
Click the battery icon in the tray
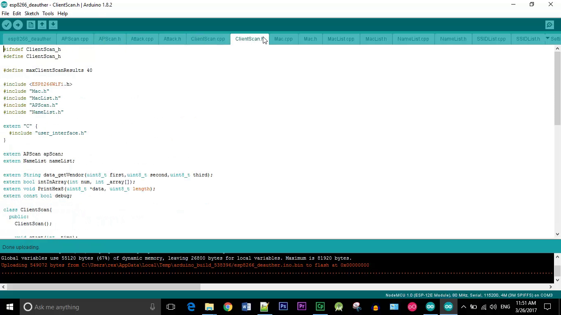coord(474,307)
